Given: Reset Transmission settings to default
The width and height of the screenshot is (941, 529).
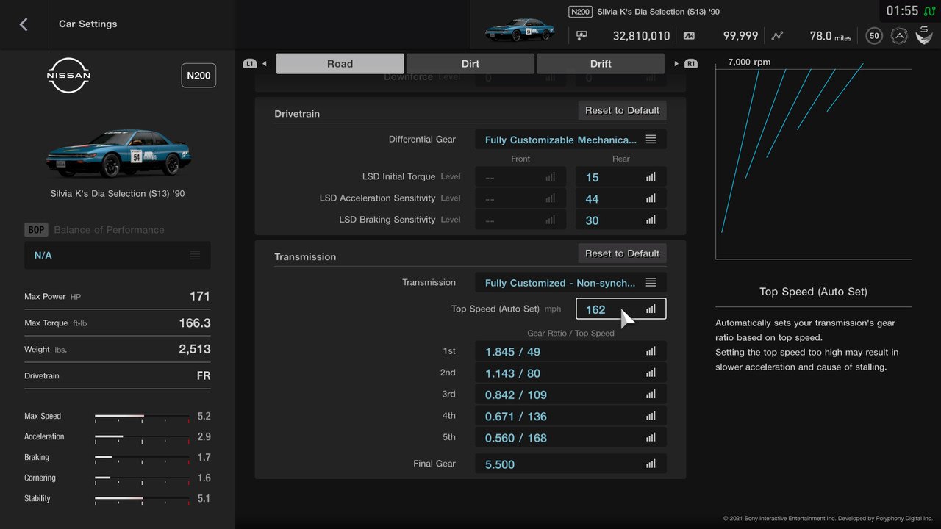Looking at the screenshot, I should click(622, 253).
